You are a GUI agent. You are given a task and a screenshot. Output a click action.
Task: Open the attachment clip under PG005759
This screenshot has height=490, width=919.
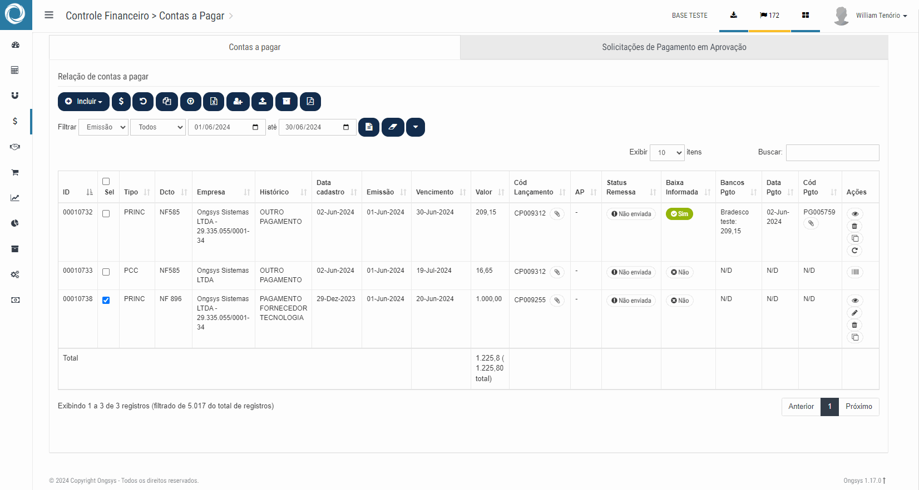811,223
